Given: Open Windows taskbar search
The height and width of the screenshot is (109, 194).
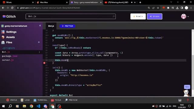Looking at the screenshot, I should 10,106.
